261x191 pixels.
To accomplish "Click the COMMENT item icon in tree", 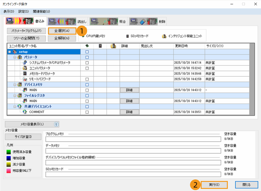I will 25,112.
